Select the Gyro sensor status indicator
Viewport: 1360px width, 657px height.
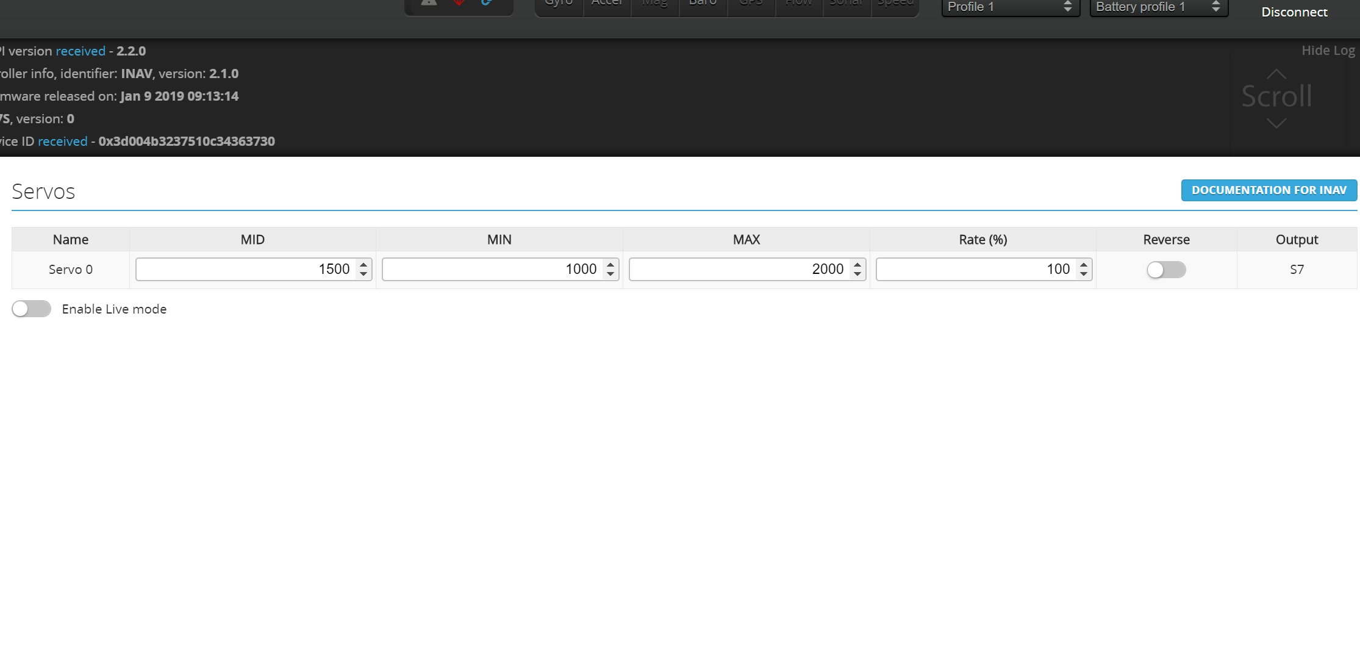point(557,4)
